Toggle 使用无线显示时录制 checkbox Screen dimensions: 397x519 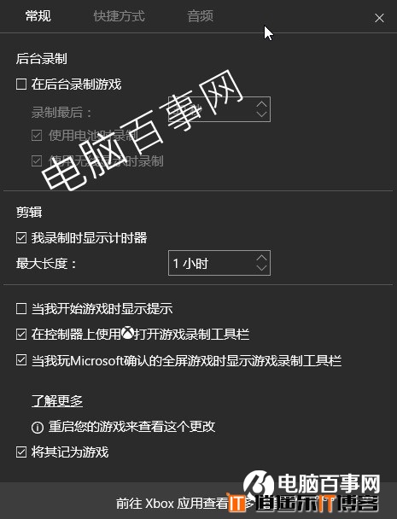[37, 161]
